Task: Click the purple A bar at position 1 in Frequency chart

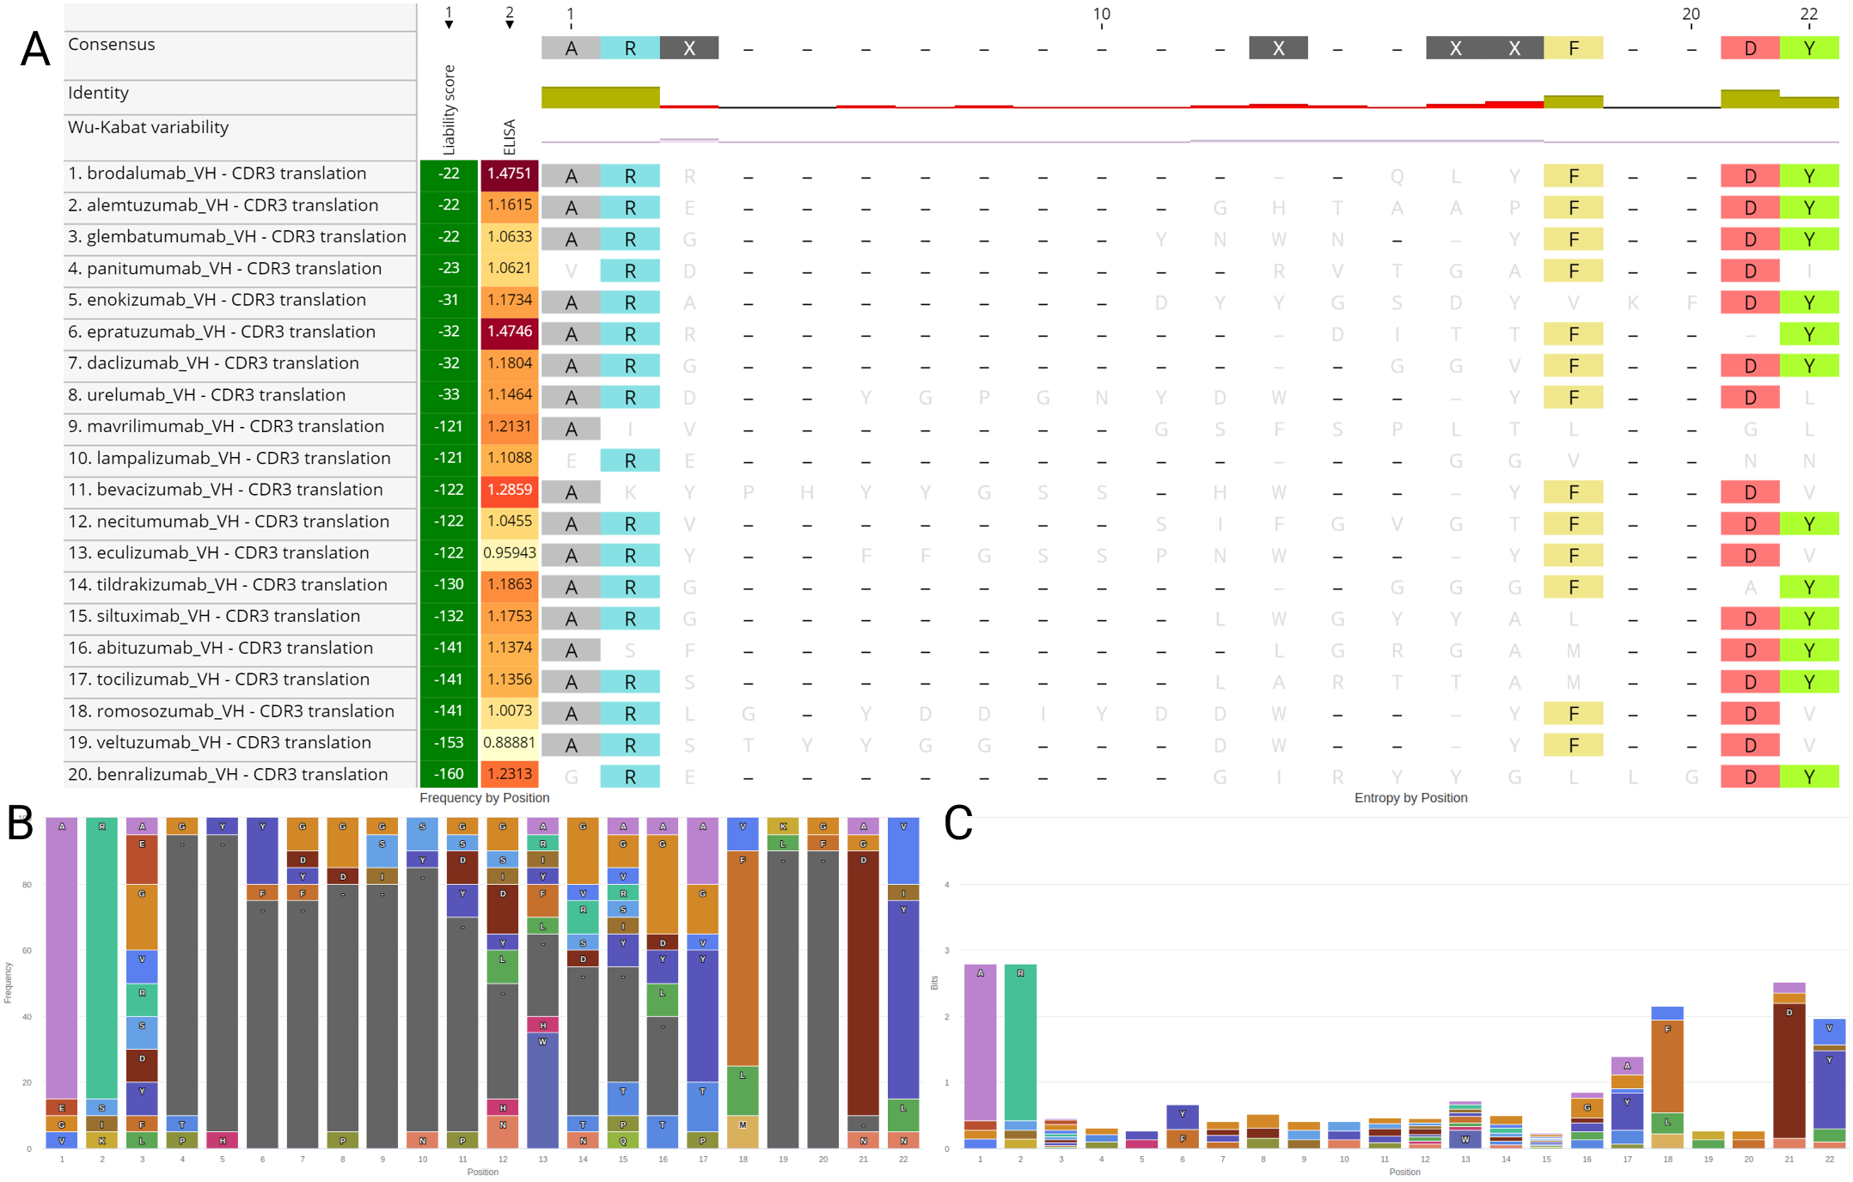Action: 62,958
